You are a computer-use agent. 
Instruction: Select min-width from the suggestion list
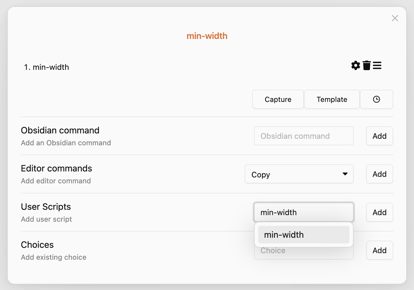point(304,235)
